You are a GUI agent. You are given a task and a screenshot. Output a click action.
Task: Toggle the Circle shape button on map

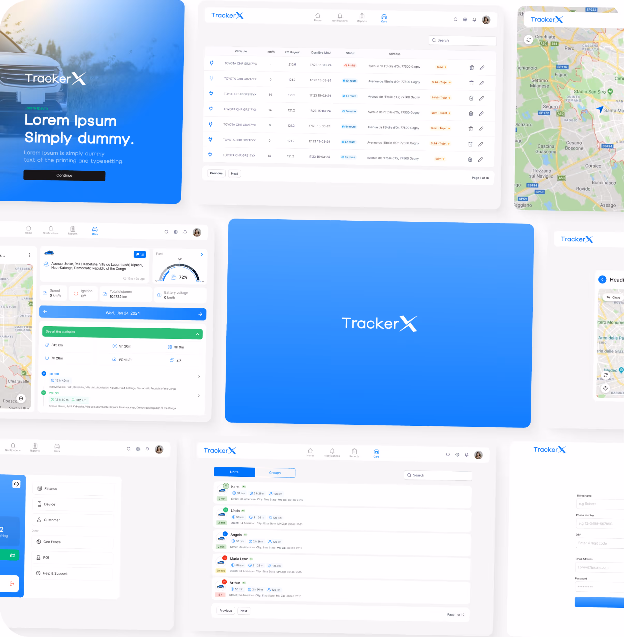pyautogui.click(x=613, y=297)
